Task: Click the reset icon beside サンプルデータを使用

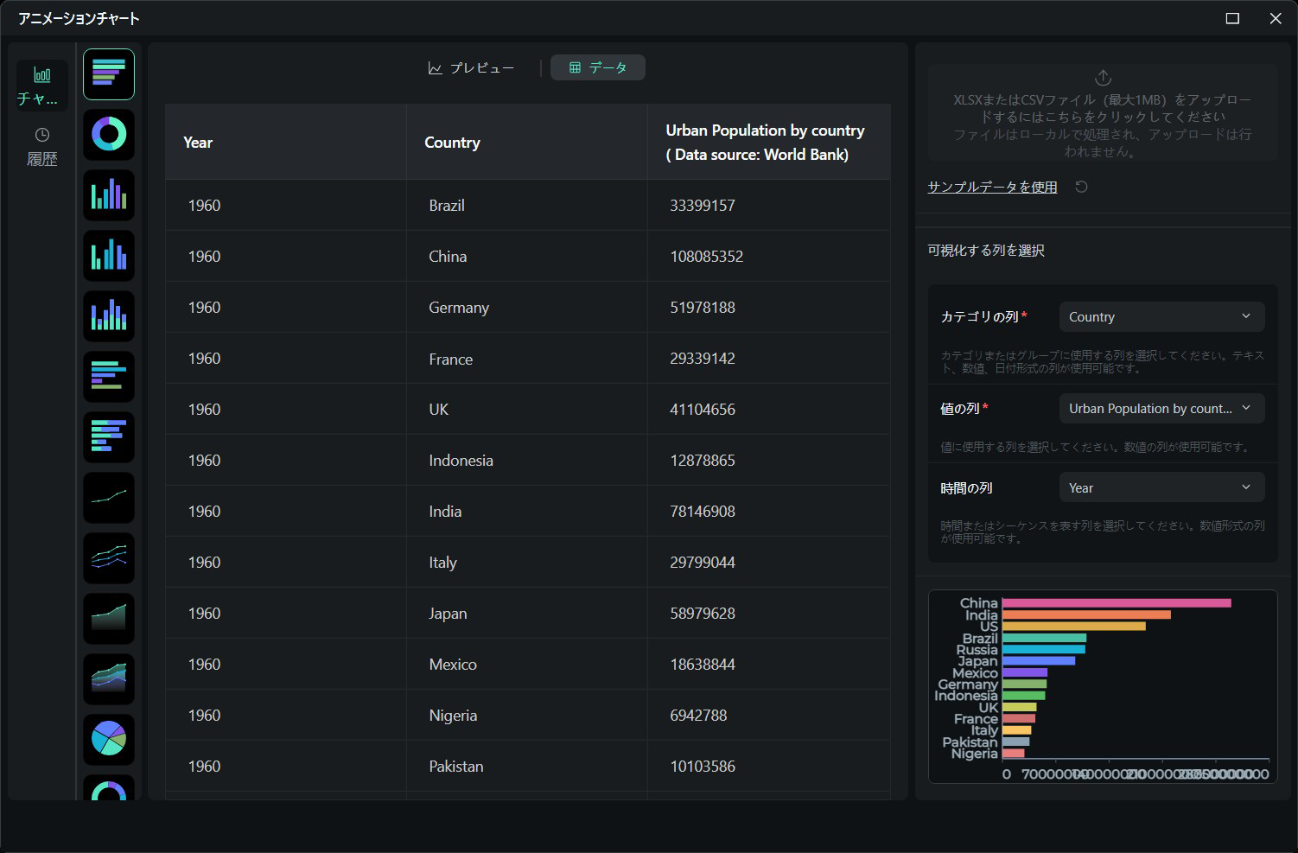Action: pos(1081,187)
